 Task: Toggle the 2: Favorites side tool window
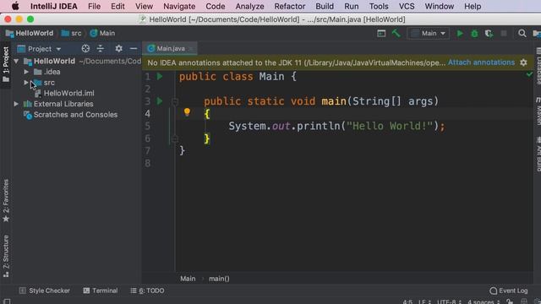click(6, 201)
